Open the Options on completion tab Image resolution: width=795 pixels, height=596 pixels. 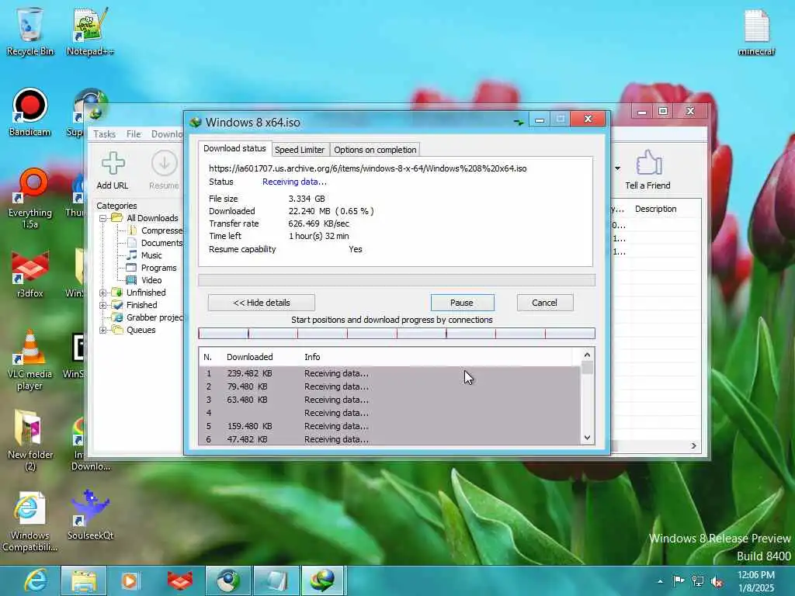point(375,150)
